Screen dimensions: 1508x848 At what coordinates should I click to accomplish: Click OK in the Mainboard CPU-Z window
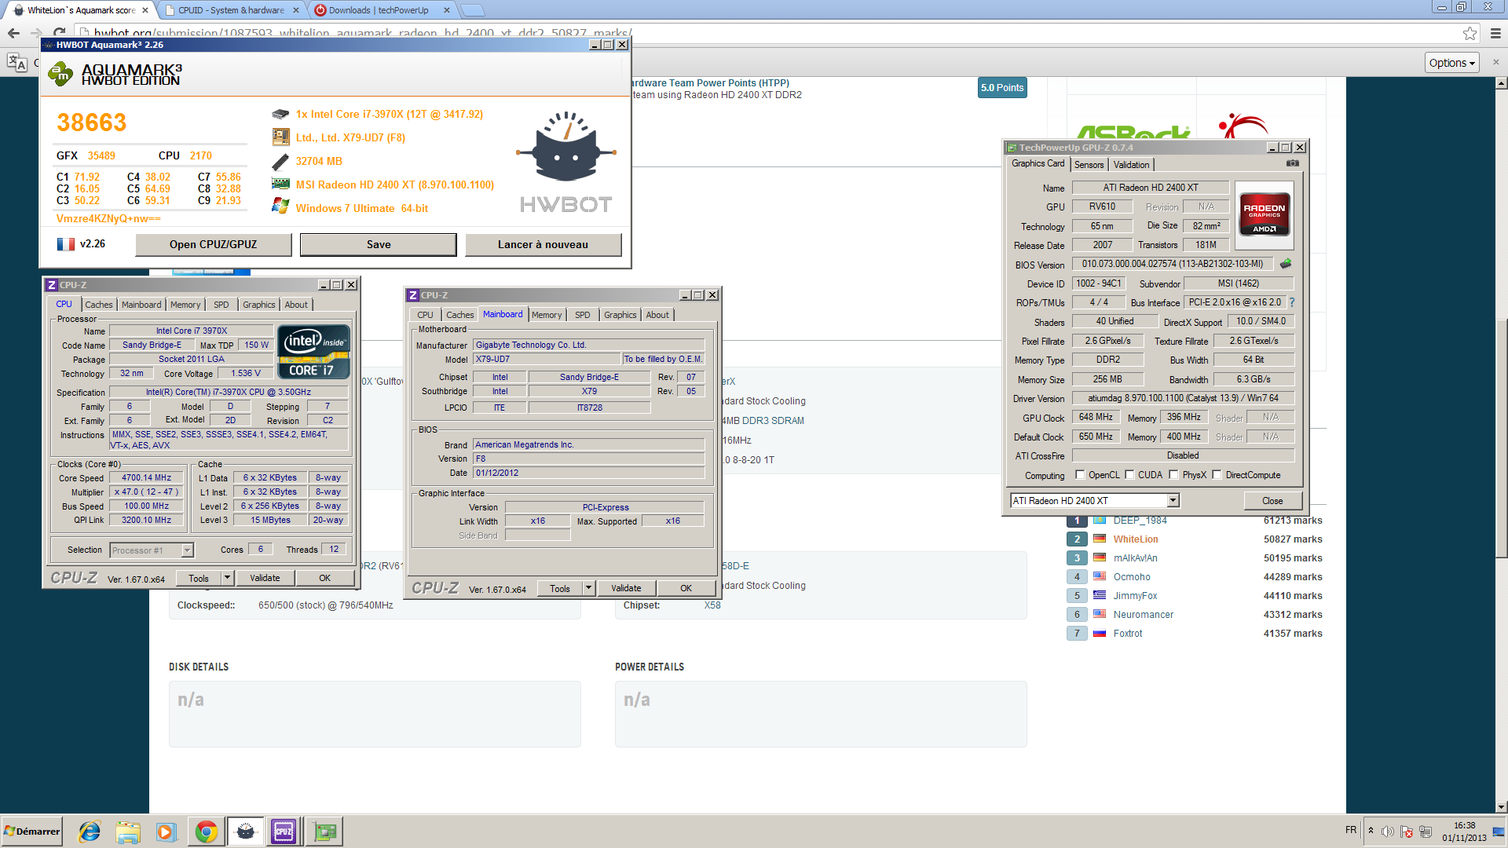pyautogui.click(x=686, y=588)
